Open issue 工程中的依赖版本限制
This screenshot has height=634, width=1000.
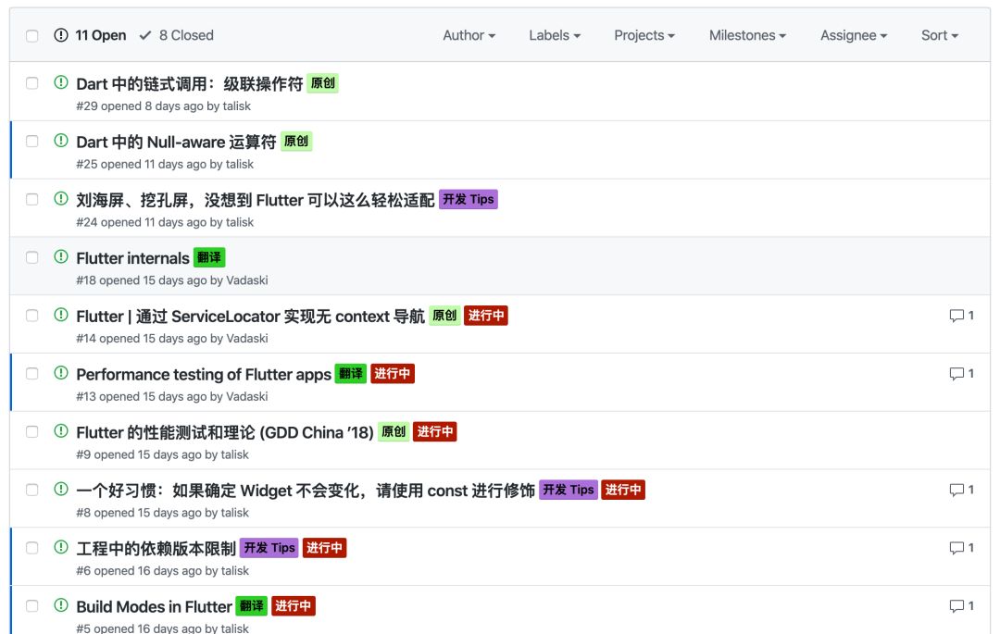pyautogui.click(x=156, y=548)
